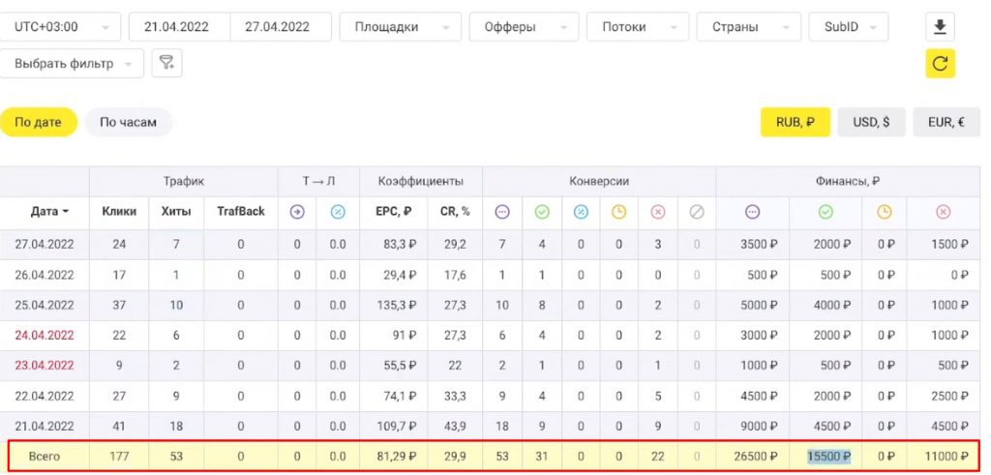Click green approved icon in Конверсии header
This screenshot has height=475, width=991.
coord(542,212)
